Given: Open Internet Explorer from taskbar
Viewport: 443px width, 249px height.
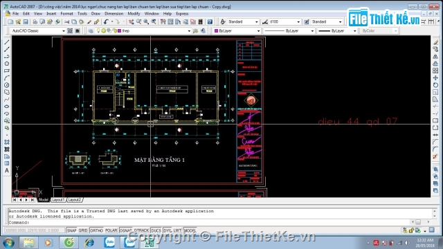Looking at the screenshot, I should click(89, 243).
